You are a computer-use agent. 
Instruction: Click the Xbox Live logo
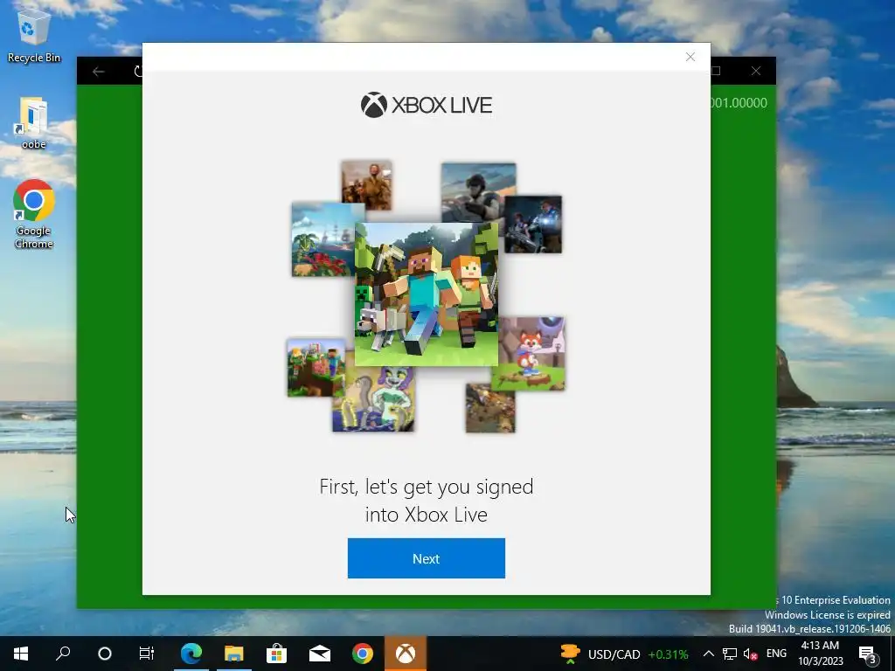426,105
